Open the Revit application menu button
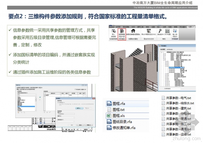Screen dimensions: 203x143 tap(111, 26)
